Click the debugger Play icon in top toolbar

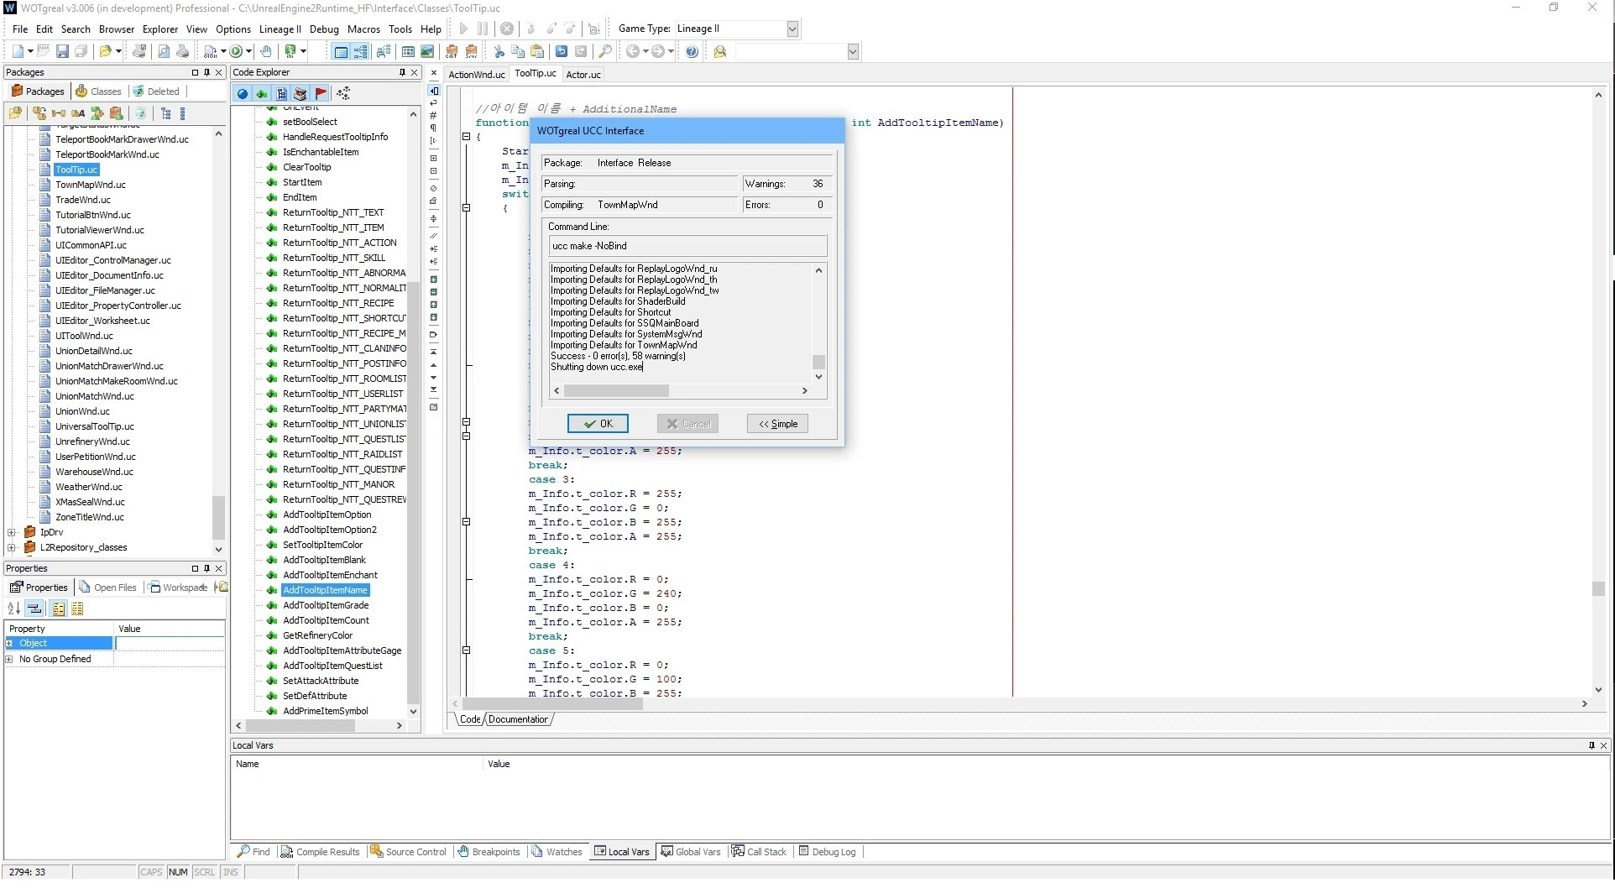[463, 29]
